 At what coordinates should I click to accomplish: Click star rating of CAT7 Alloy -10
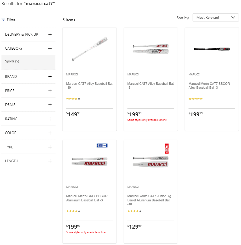point(73,99)
